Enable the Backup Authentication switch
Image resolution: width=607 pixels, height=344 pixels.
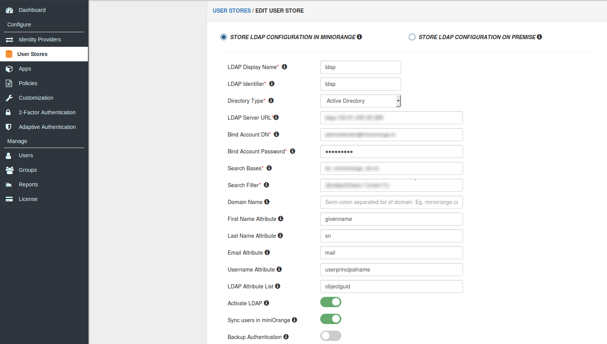[x=331, y=336]
